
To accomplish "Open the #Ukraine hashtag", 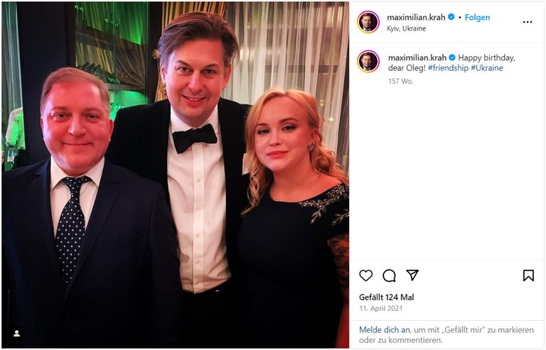I will coord(487,68).
